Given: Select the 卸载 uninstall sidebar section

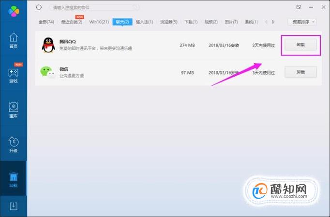Looking at the screenshot, I should click(x=14, y=179).
